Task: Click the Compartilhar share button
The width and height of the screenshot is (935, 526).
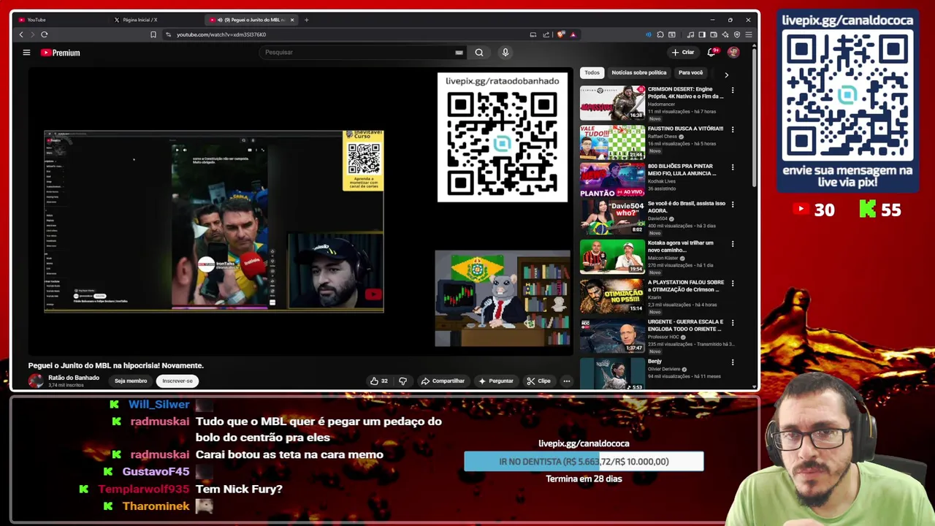Action: (x=443, y=381)
